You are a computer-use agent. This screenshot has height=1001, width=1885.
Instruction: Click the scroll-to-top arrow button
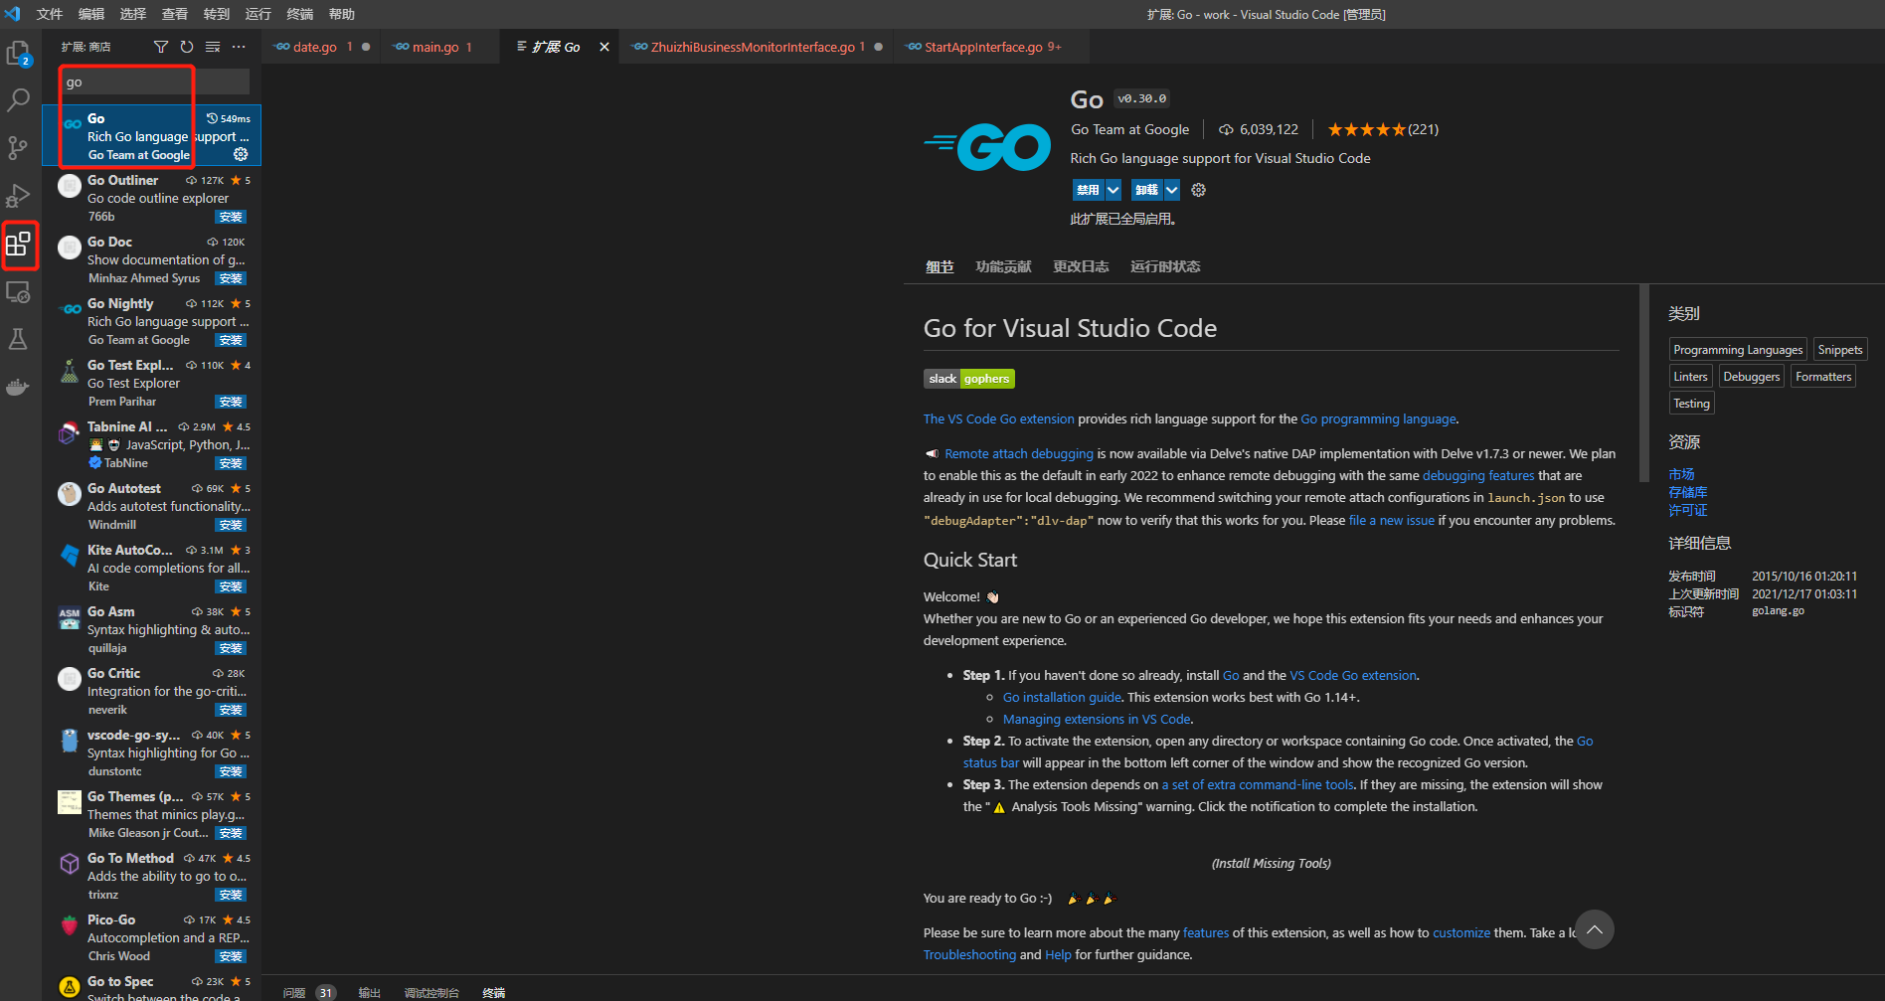(x=1595, y=929)
